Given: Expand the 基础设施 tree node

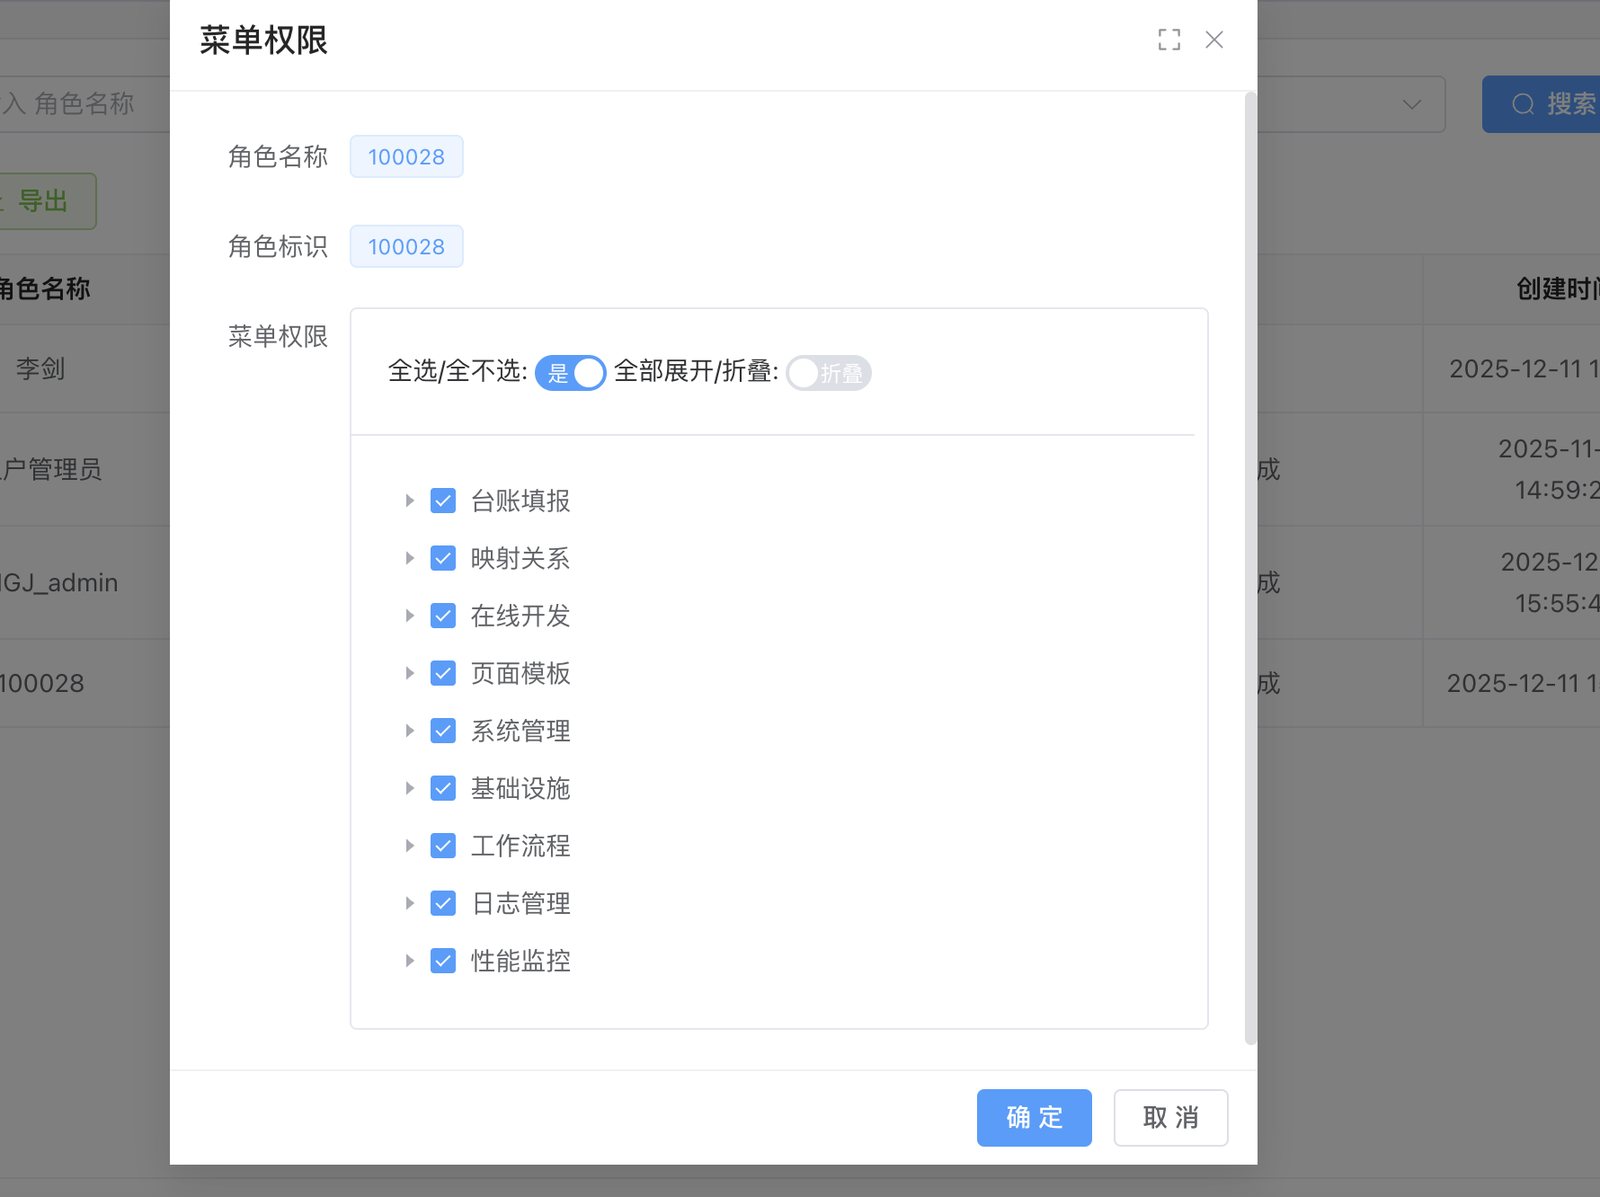Looking at the screenshot, I should [409, 788].
